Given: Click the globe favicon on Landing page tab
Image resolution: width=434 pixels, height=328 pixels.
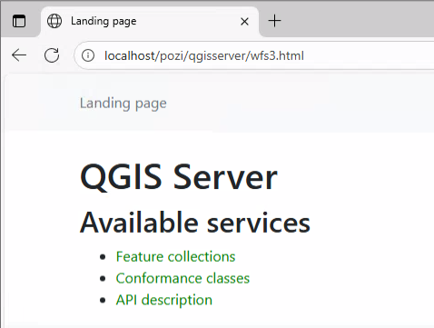Looking at the screenshot, I should 54,21.
